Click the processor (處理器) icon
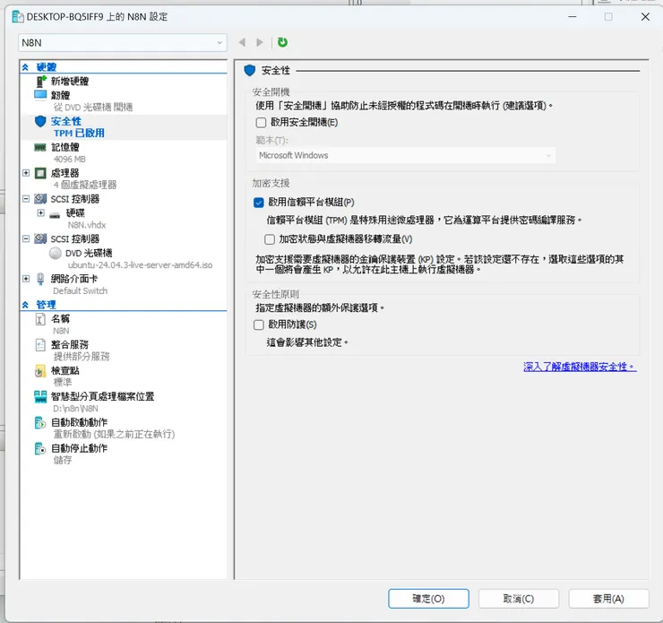 (40, 173)
